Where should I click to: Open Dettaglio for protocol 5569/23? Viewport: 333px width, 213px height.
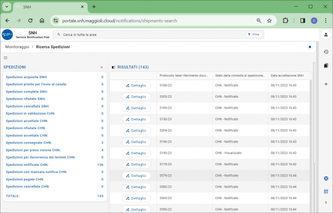[137, 198]
